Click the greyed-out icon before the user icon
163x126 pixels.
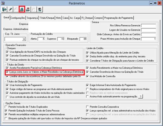click(x=34, y=9)
